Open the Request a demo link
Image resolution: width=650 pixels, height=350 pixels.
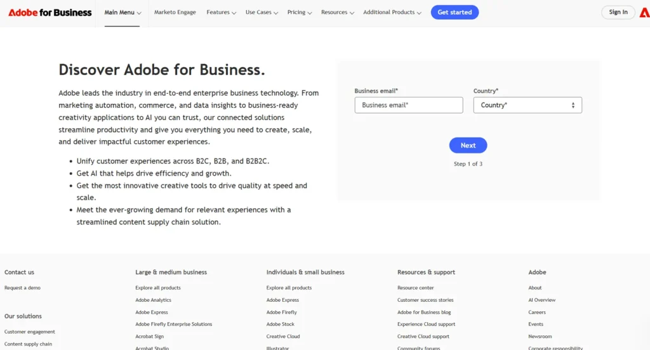click(22, 288)
